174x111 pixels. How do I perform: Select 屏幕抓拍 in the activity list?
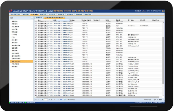(14, 21)
